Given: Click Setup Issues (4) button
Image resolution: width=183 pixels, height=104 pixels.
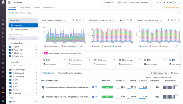Looking at the screenshot, I should point(173,8).
